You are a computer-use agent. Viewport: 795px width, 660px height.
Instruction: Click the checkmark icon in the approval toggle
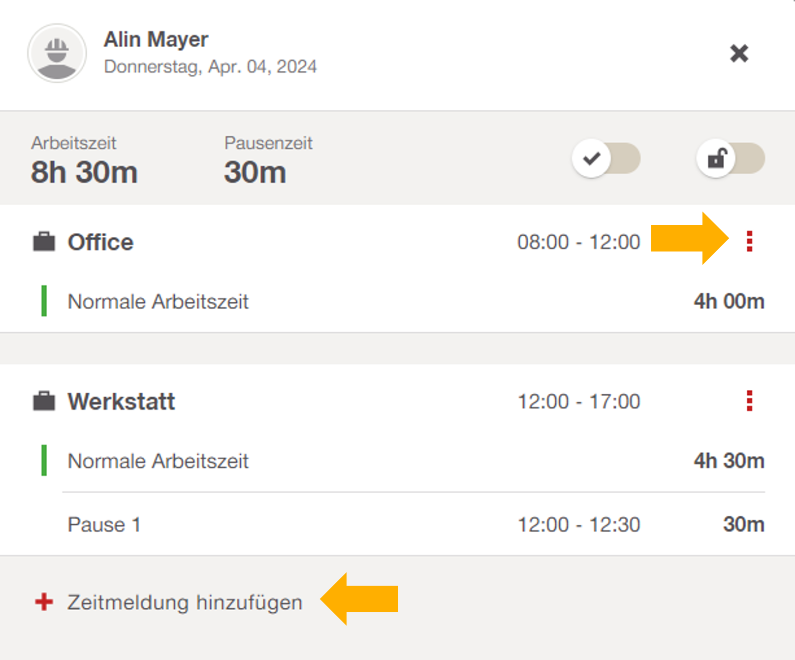[x=593, y=158]
